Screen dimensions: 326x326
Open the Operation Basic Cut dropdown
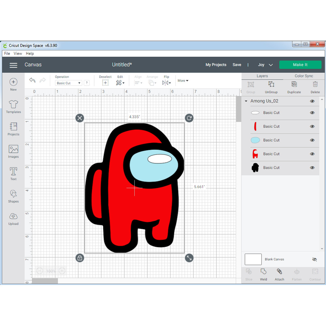click(68, 83)
